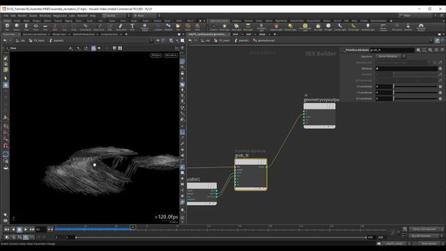Adjust the X Coordinate slider

415,86
